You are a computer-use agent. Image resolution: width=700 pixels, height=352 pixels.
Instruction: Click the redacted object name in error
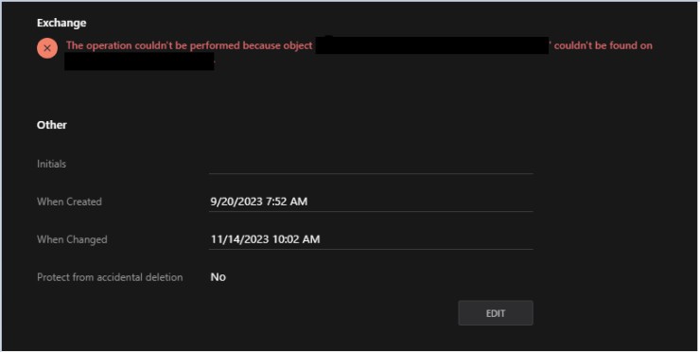click(x=432, y=45)
